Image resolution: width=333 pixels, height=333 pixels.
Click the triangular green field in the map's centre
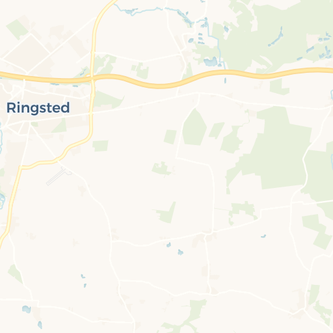(x=166, y=213)
